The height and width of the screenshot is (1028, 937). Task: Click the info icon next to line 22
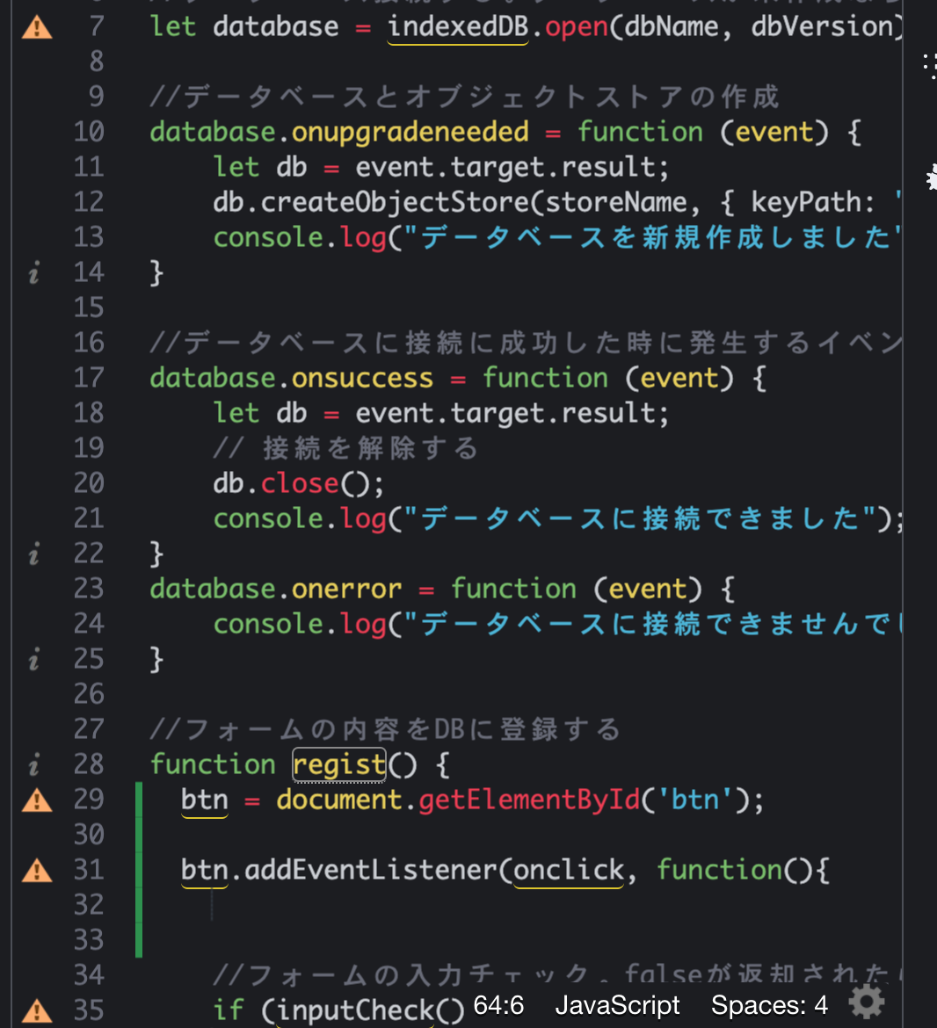[33, 554]
